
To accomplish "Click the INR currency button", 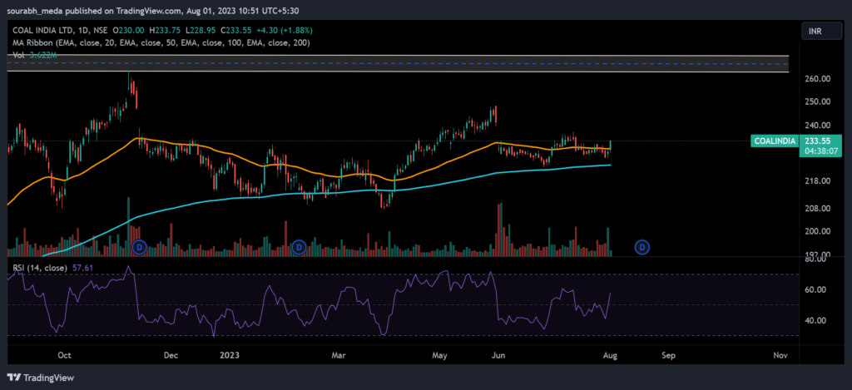I will coord(822,32).
